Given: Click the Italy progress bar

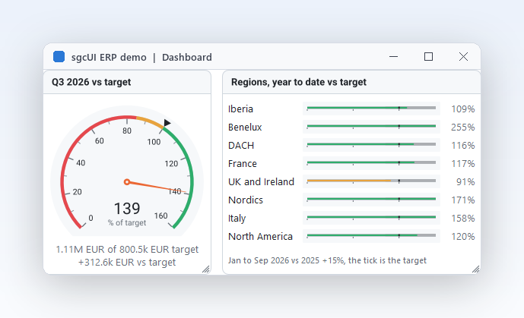Looking at the screenshot, I should click(x=371, y=217).
